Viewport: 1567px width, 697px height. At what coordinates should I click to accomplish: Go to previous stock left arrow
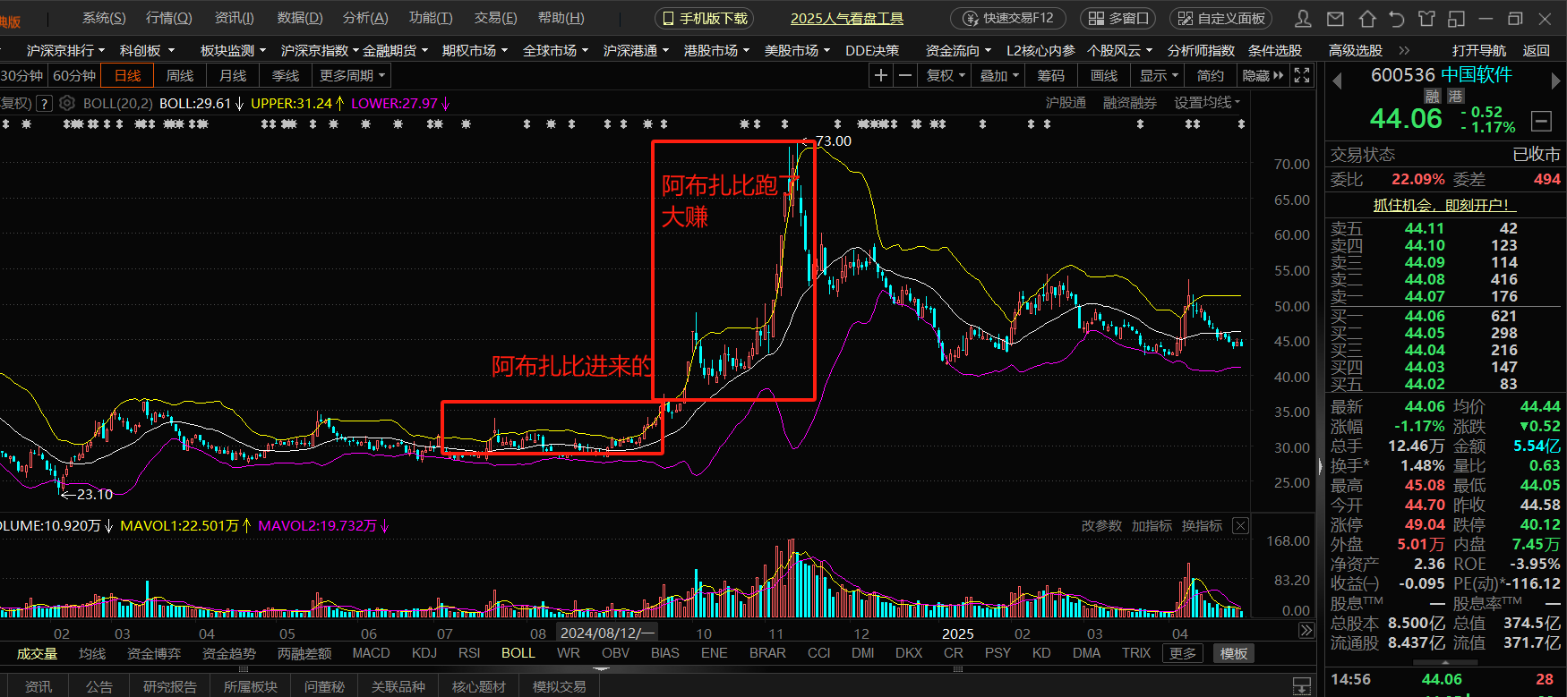(x=1337, y=81)
